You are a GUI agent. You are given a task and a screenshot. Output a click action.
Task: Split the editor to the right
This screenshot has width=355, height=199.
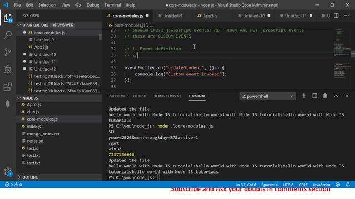(x=336, y=15)
